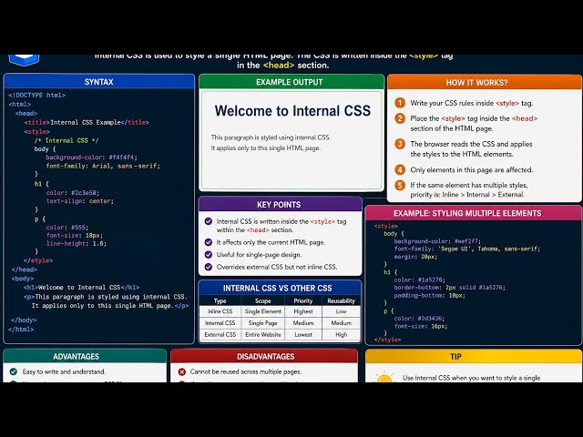Click checkmark beside 'Useful for single-page design'
583x437 pixels.
pyautogui.click(x=209, y=255)
